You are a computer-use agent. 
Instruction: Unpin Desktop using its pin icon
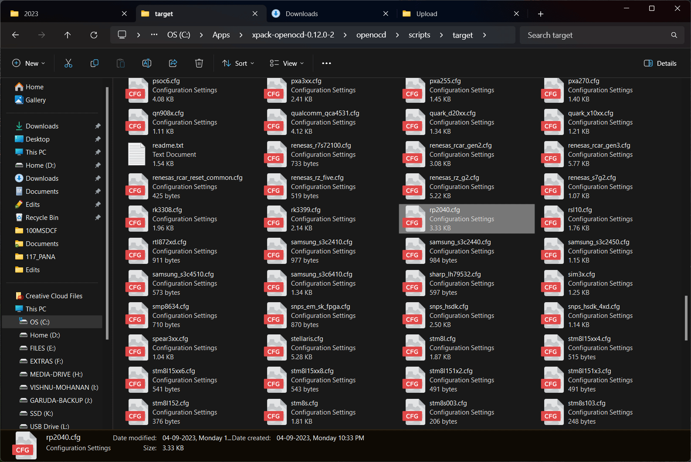pyautogui.click(x=98, y=139)
